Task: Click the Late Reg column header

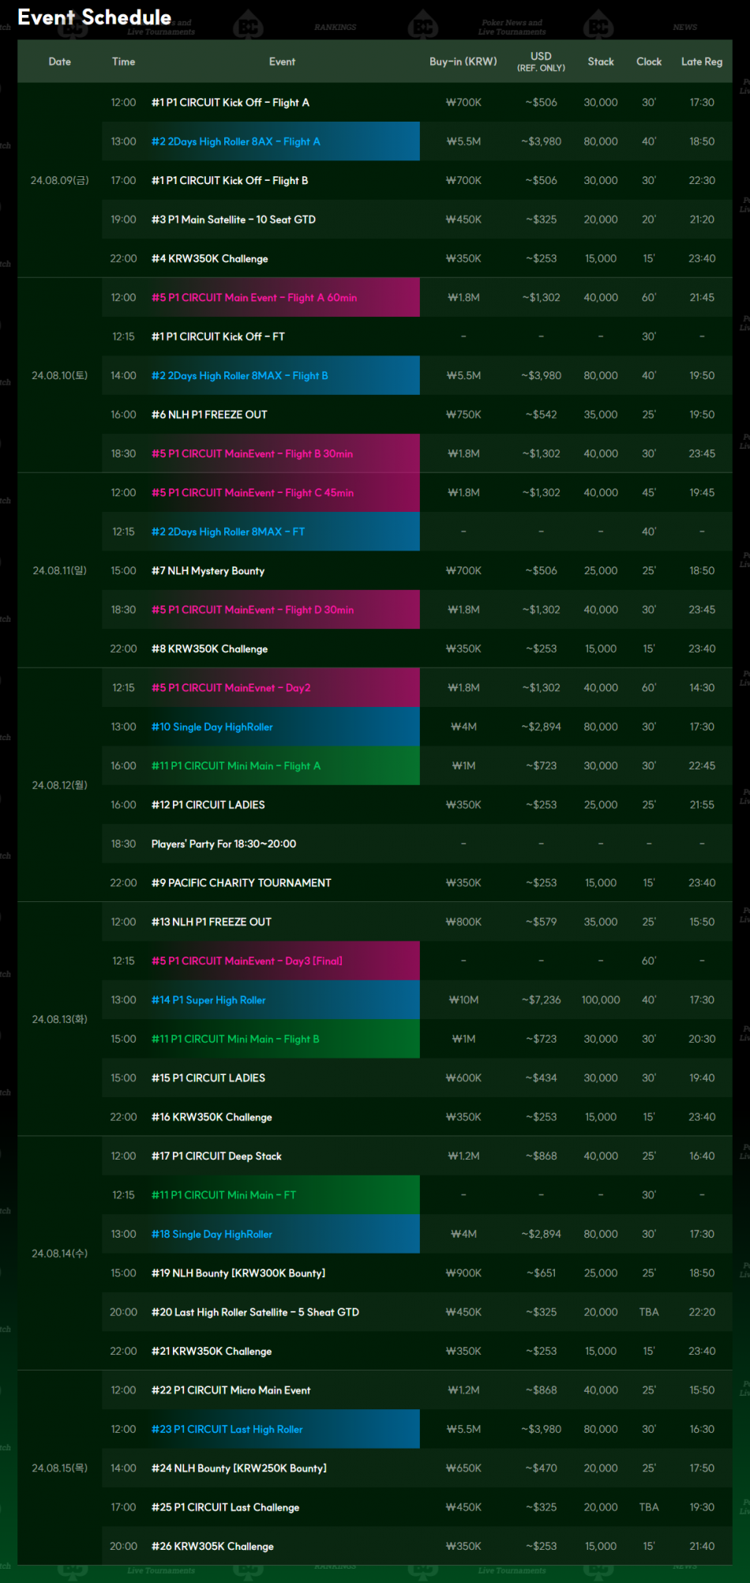Action: (701, 62)
